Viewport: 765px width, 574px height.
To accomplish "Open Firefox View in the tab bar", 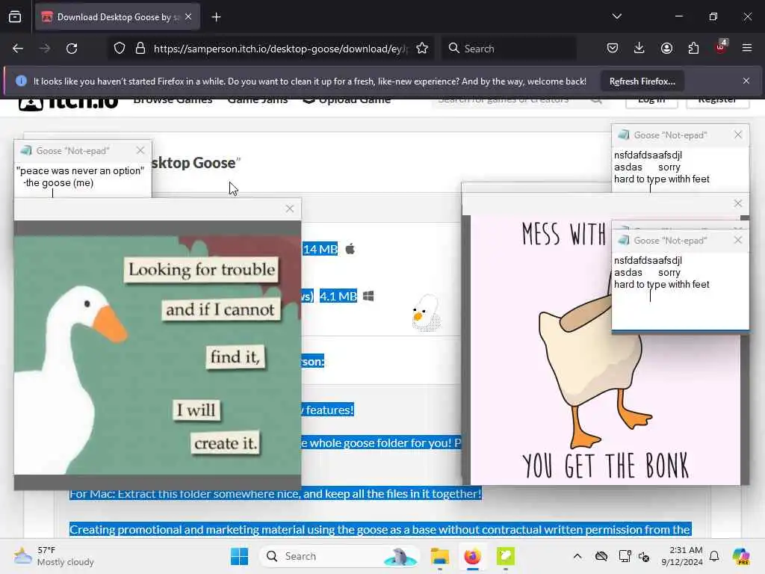I will pyautogui.click(x=15, y=17).
